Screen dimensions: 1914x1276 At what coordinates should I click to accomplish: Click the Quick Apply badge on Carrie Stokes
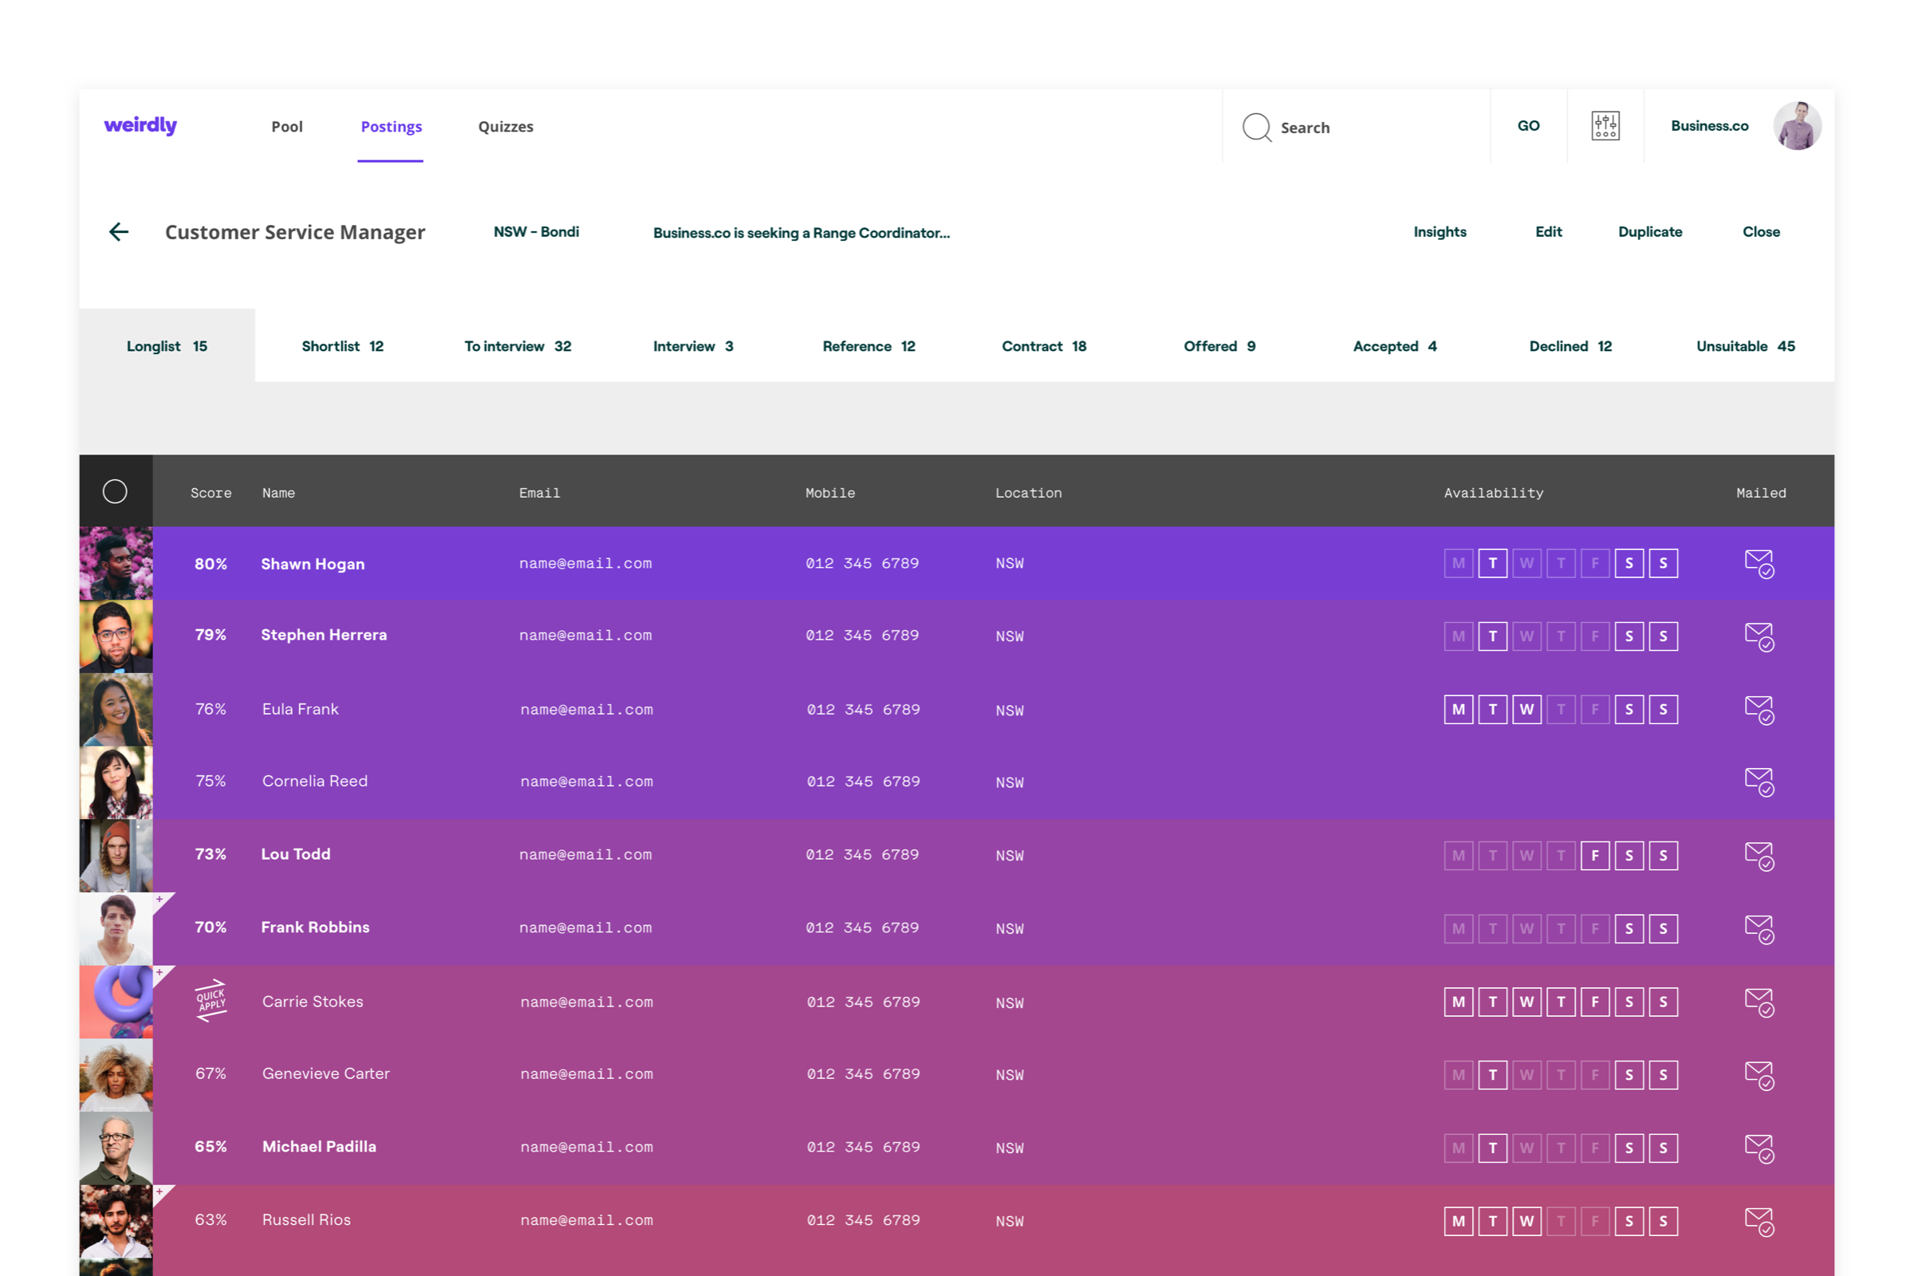click(x=211, y=1001)
